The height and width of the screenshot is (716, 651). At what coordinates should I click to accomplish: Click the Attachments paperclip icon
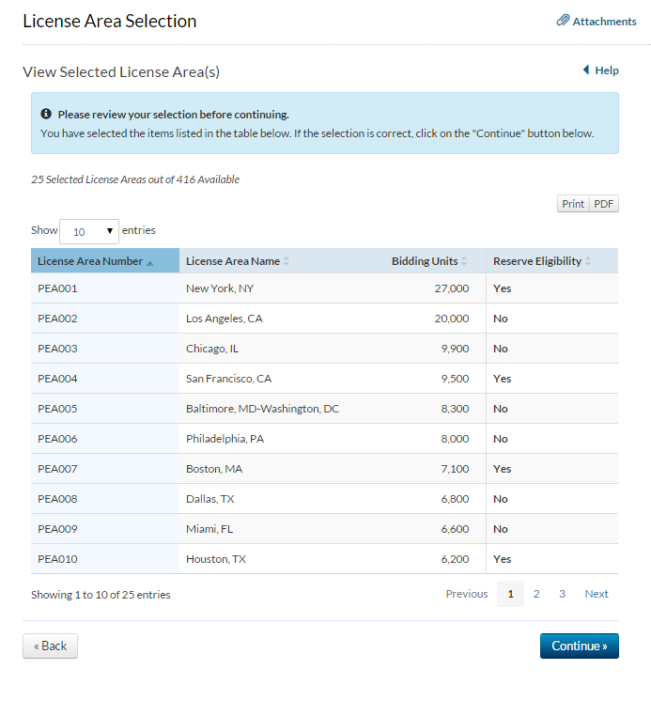pos(563,21)
